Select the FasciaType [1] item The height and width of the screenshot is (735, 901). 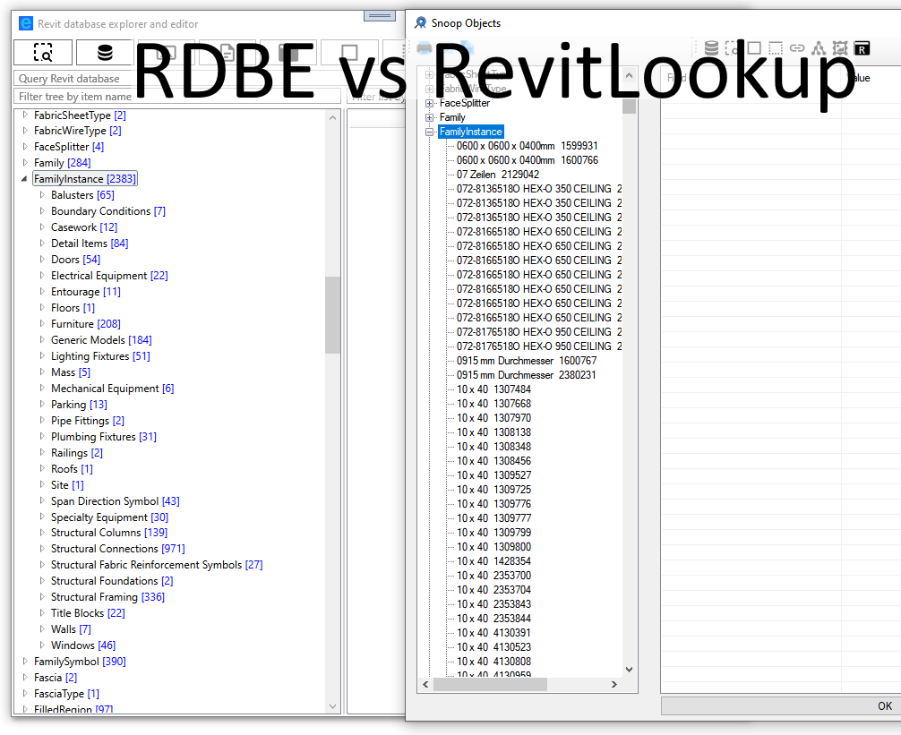click(x=66, y=693)
